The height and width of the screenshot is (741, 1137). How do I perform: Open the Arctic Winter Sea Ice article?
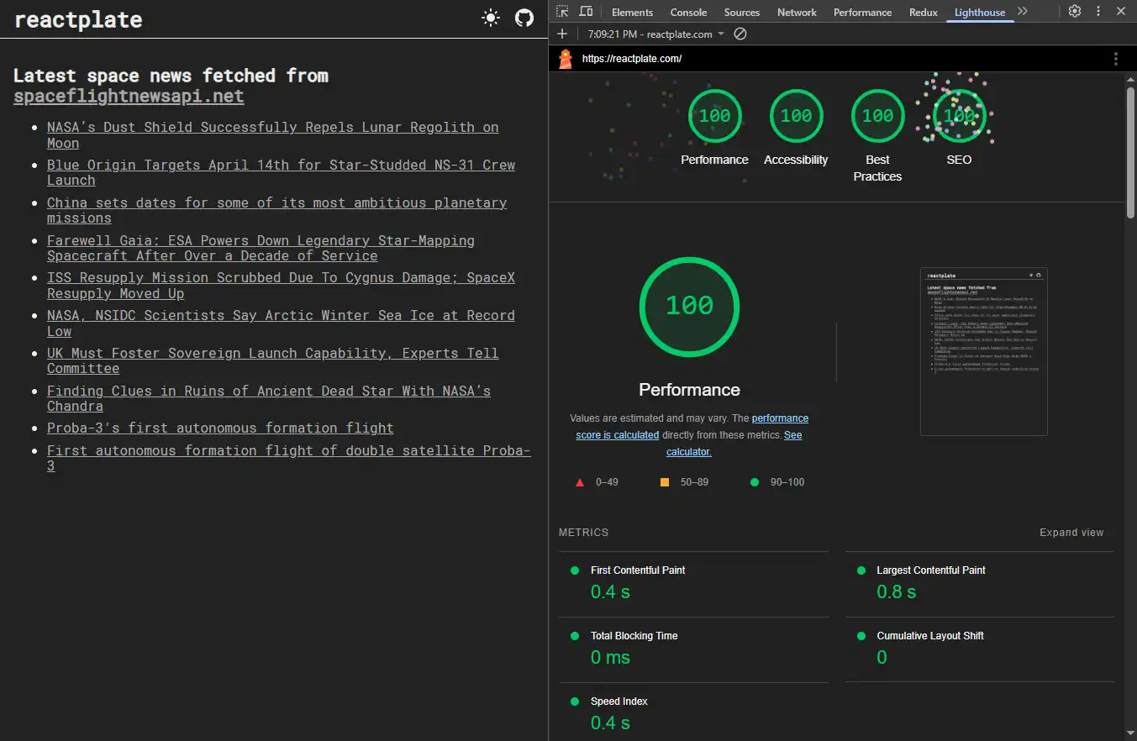click(x=281, y=323)
